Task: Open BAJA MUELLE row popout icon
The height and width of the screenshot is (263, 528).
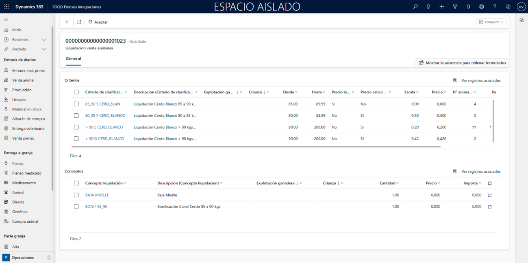Action: (x=490, y=195)
